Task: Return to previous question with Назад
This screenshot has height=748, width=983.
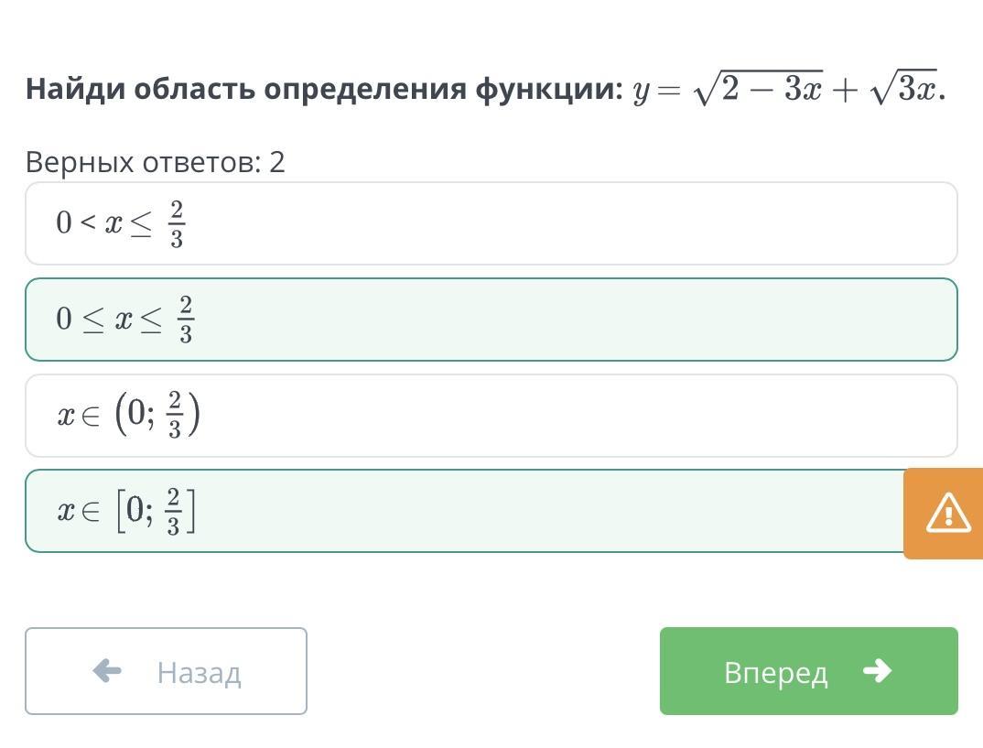Action: pyautogui.click(x=167, y=671)
